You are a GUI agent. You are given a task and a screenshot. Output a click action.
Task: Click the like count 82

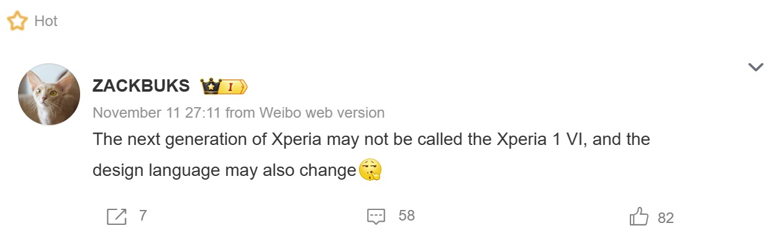pos(666,218)
